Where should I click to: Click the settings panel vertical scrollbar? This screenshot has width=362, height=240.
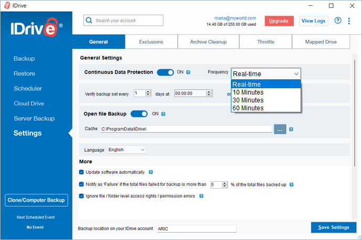click(x=354, y=113)
